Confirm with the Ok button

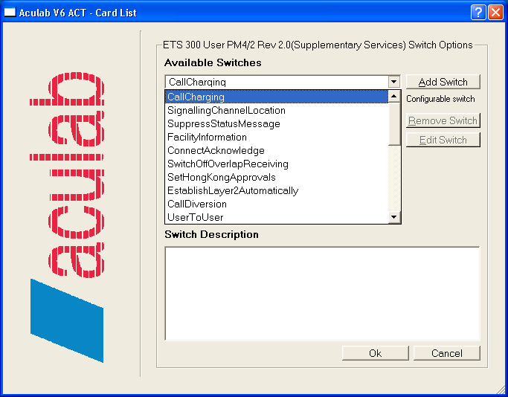point(375,353)
